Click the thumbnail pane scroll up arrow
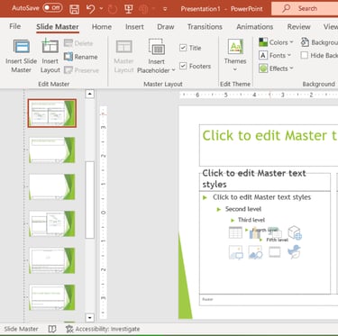The height and width of the screenshot is (336, 338). pyautogui.click(x=89, y=94)
